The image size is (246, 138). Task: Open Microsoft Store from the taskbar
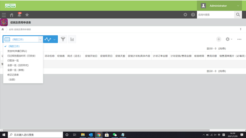[x=107, y=135]
